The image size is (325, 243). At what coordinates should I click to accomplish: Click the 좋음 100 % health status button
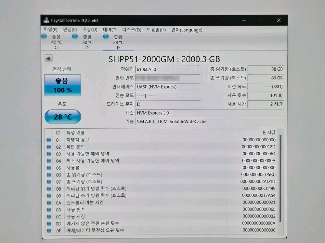63,85
